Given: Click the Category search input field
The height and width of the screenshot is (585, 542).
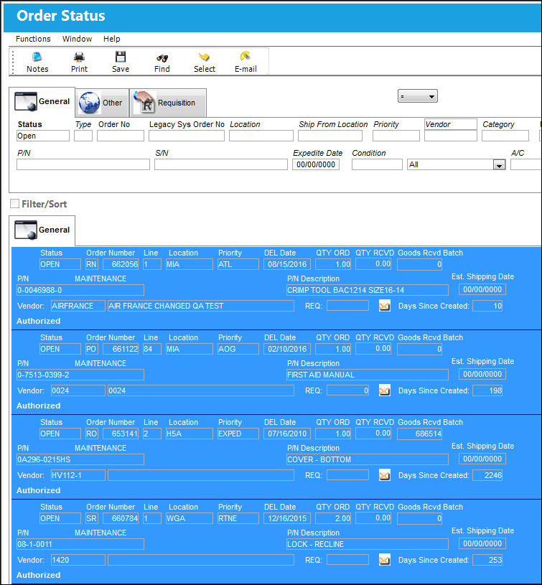Looking at the screenshot, I should (505, 136).
